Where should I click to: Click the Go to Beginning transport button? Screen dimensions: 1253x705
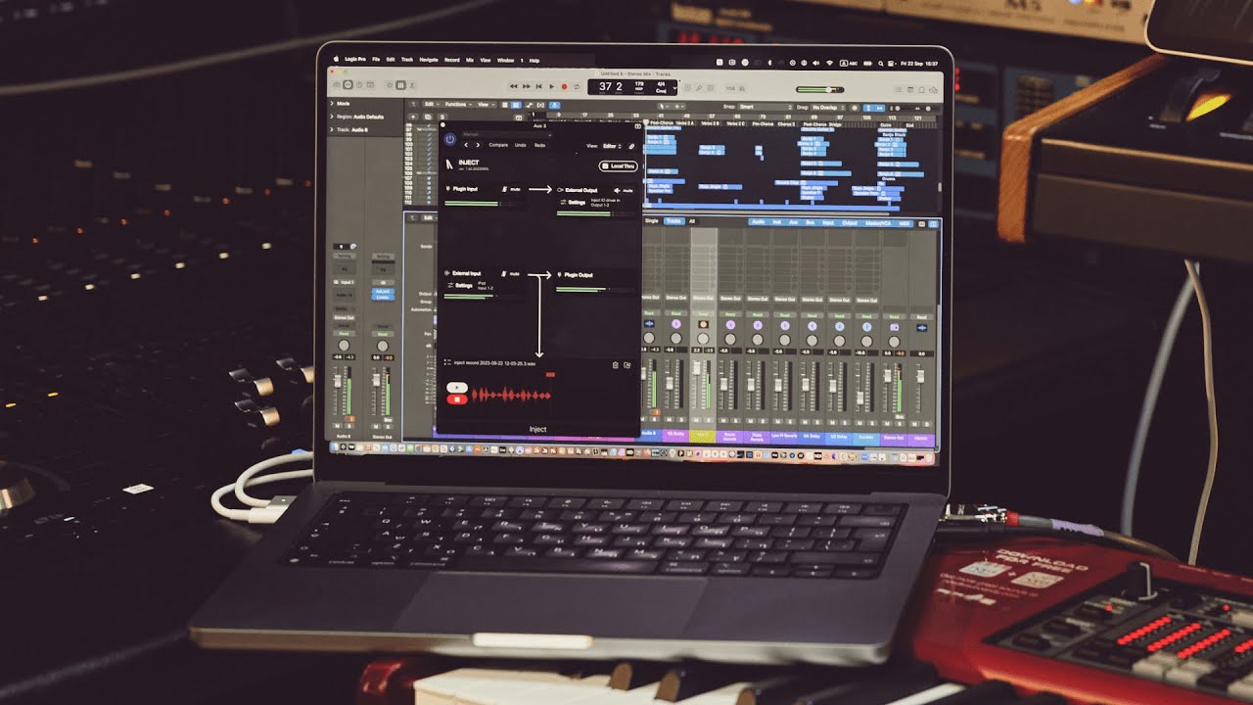(x=538, y=86)
